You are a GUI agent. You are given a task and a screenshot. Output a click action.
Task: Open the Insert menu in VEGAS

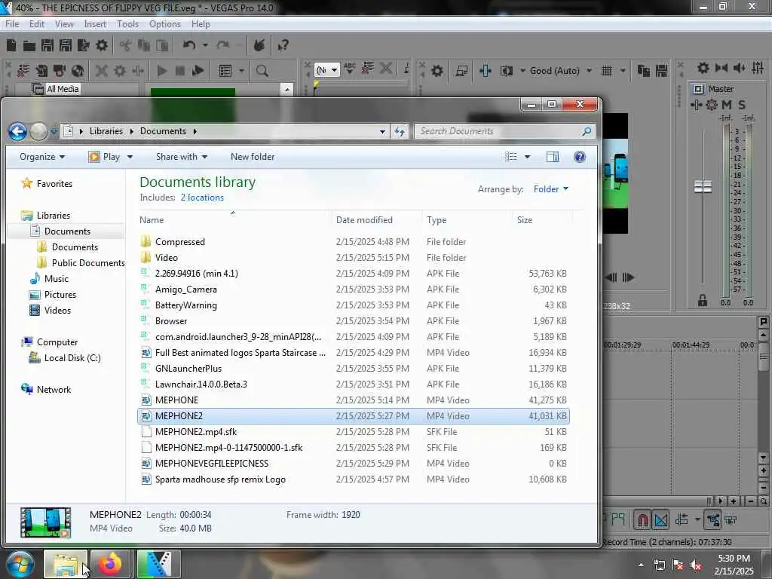pos(95,23)
